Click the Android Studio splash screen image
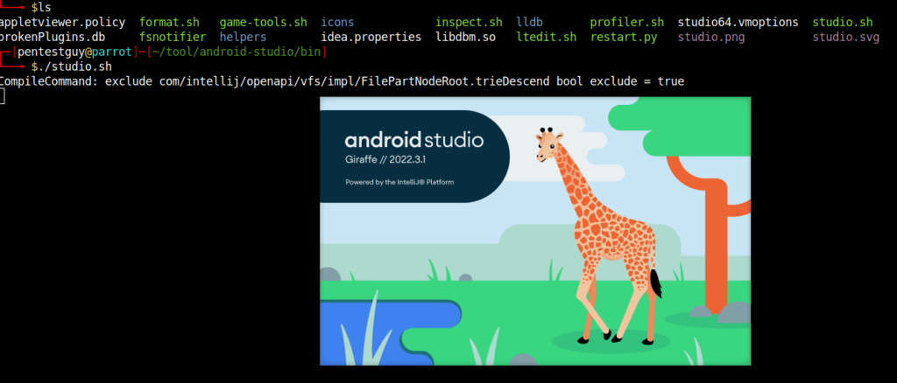 click(535, 231)
